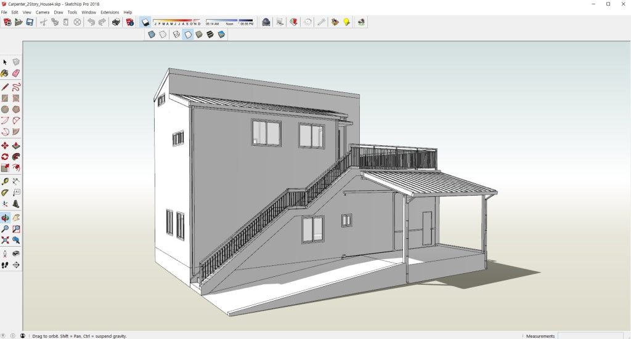Switch to Monochrome face style
This screenshot has width=631, height=339.
(221, 34)
